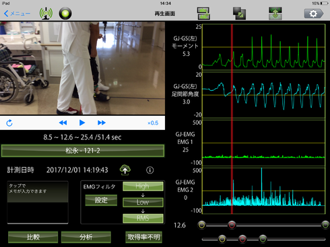Toggle the Low EMG filter
The width and height of the screenshot is (330, 247).
(143, 202)
